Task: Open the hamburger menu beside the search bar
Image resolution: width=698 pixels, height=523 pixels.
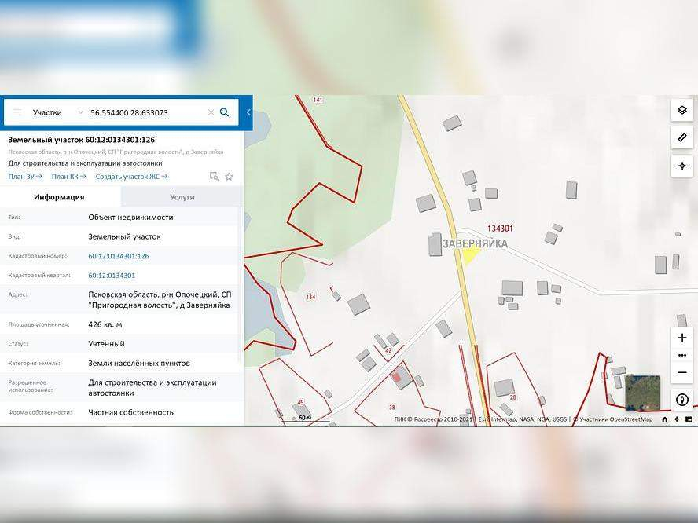Action: 17,112
